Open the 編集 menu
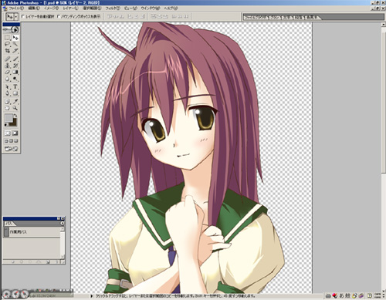The image size is (386, 300). pyautogui.click(x=34, y=8)
